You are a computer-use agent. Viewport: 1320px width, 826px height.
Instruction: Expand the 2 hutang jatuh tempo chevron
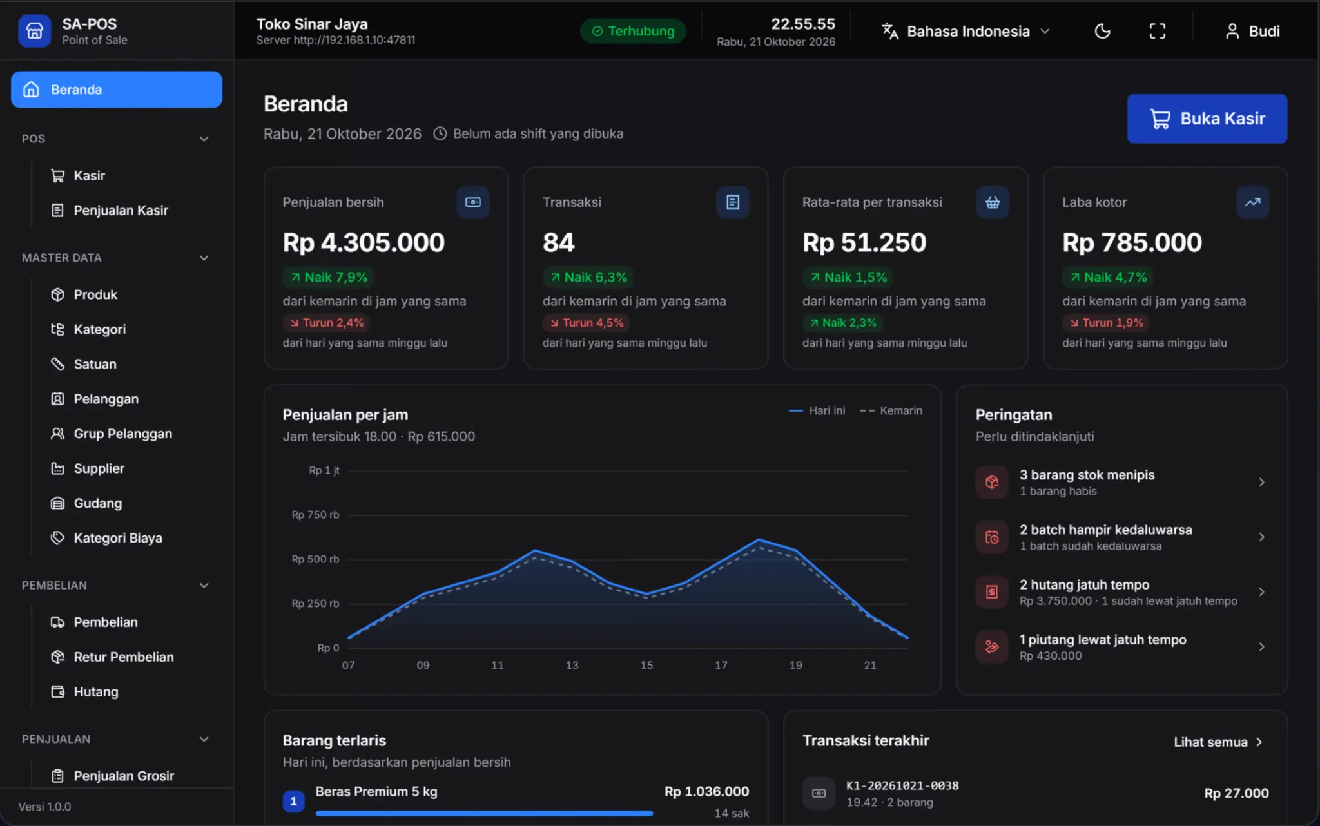click(x=1261, y=592)
